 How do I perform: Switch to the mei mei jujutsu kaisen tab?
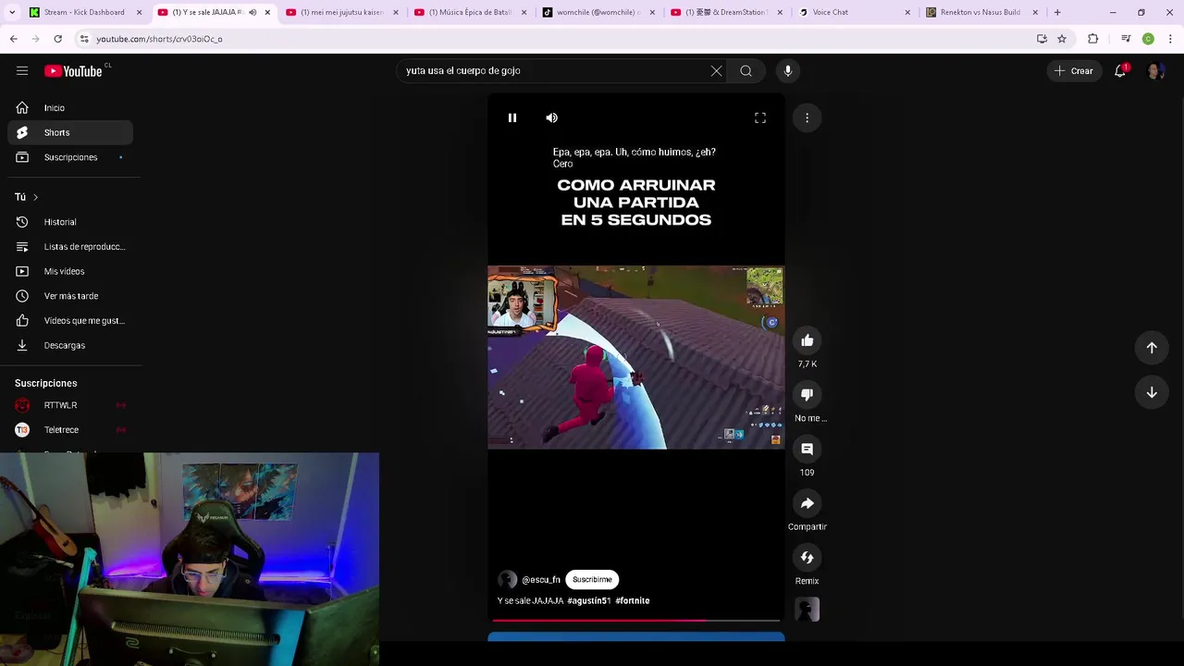coord(341,12)
